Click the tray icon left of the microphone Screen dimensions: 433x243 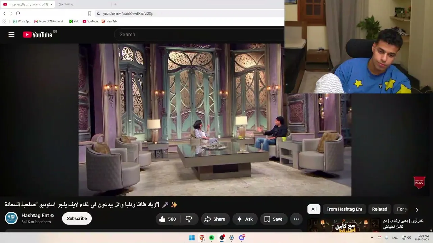pos(380,238)
